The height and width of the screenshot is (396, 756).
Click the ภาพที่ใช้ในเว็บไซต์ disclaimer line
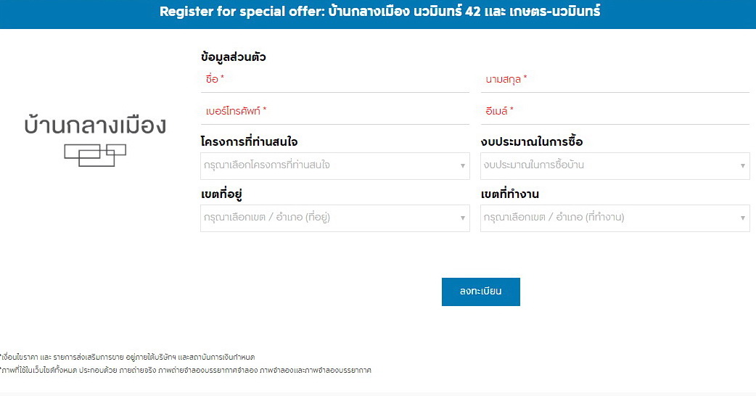click(186, 370)
